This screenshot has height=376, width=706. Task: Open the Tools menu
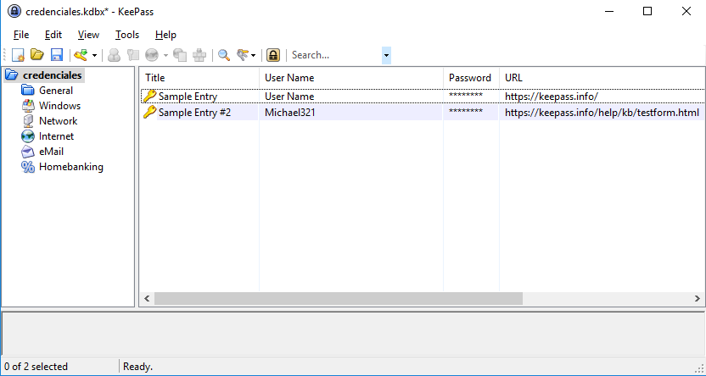point(127,35)
